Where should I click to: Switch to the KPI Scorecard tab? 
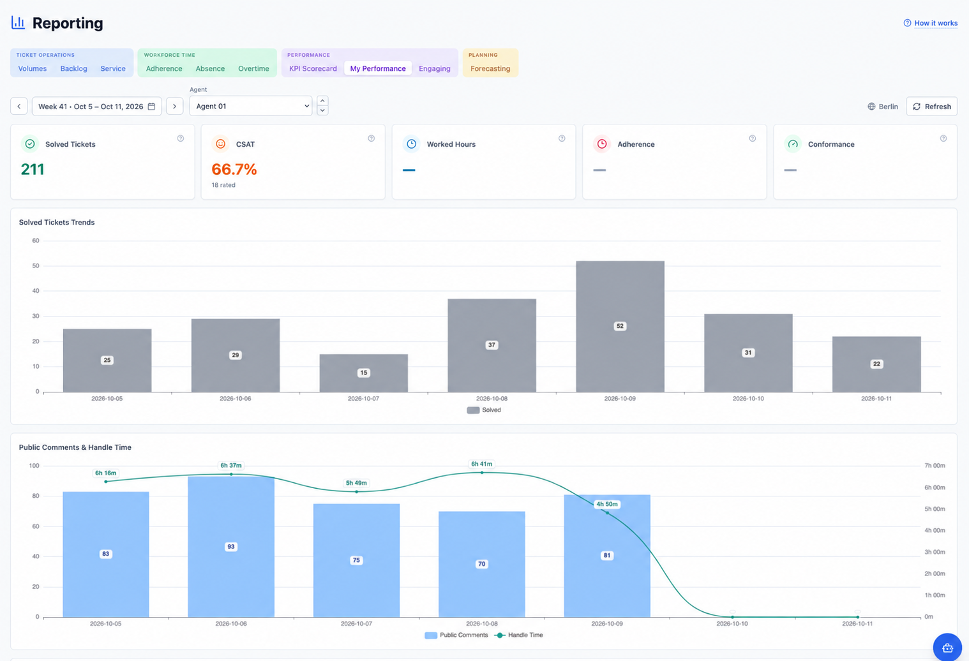click(x=313, y=69)
